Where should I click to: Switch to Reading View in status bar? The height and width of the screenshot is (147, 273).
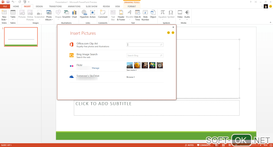pos(230,145)
